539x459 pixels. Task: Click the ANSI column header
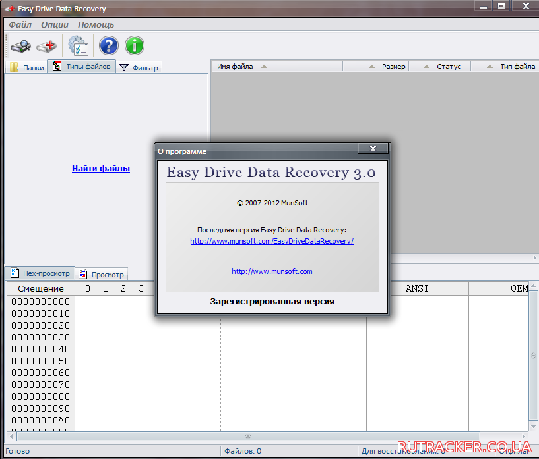pos(418,289)
